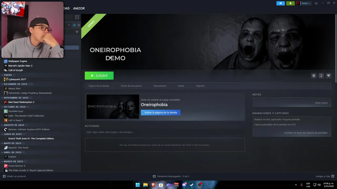Viewport: 337px width, 189px height.
Task: Open the green notifications bell
Action: pos(290,3)
